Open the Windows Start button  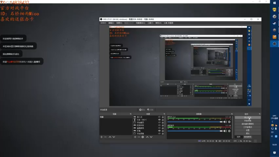[x=274, y=3]
